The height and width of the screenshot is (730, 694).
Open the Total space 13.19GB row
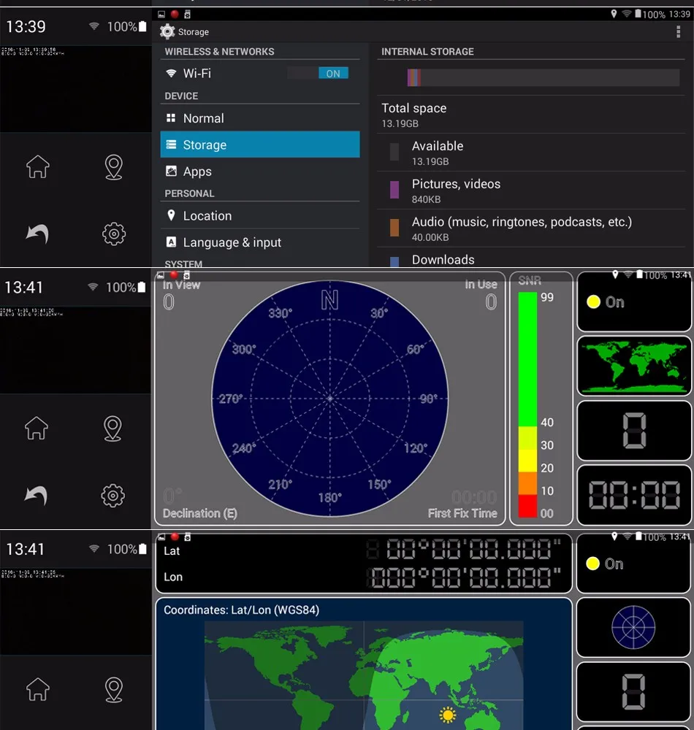pos(530,115)
